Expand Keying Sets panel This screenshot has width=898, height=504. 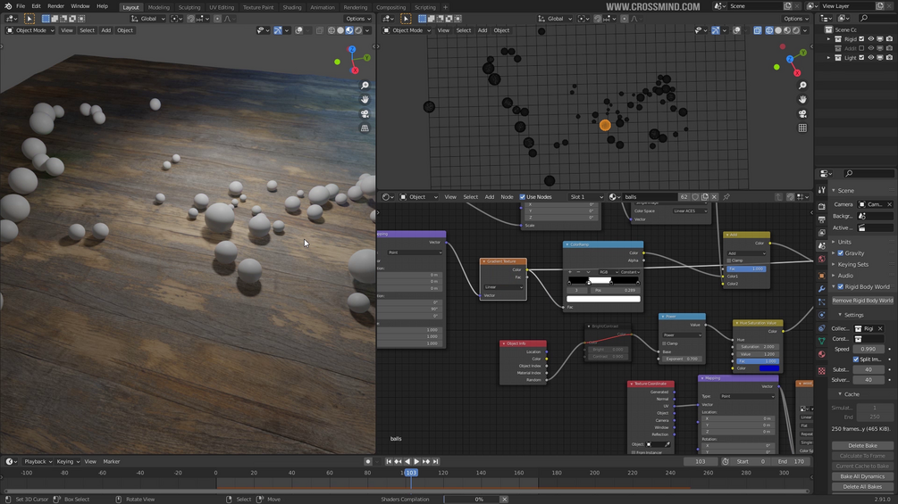click(x=852, y=265)
